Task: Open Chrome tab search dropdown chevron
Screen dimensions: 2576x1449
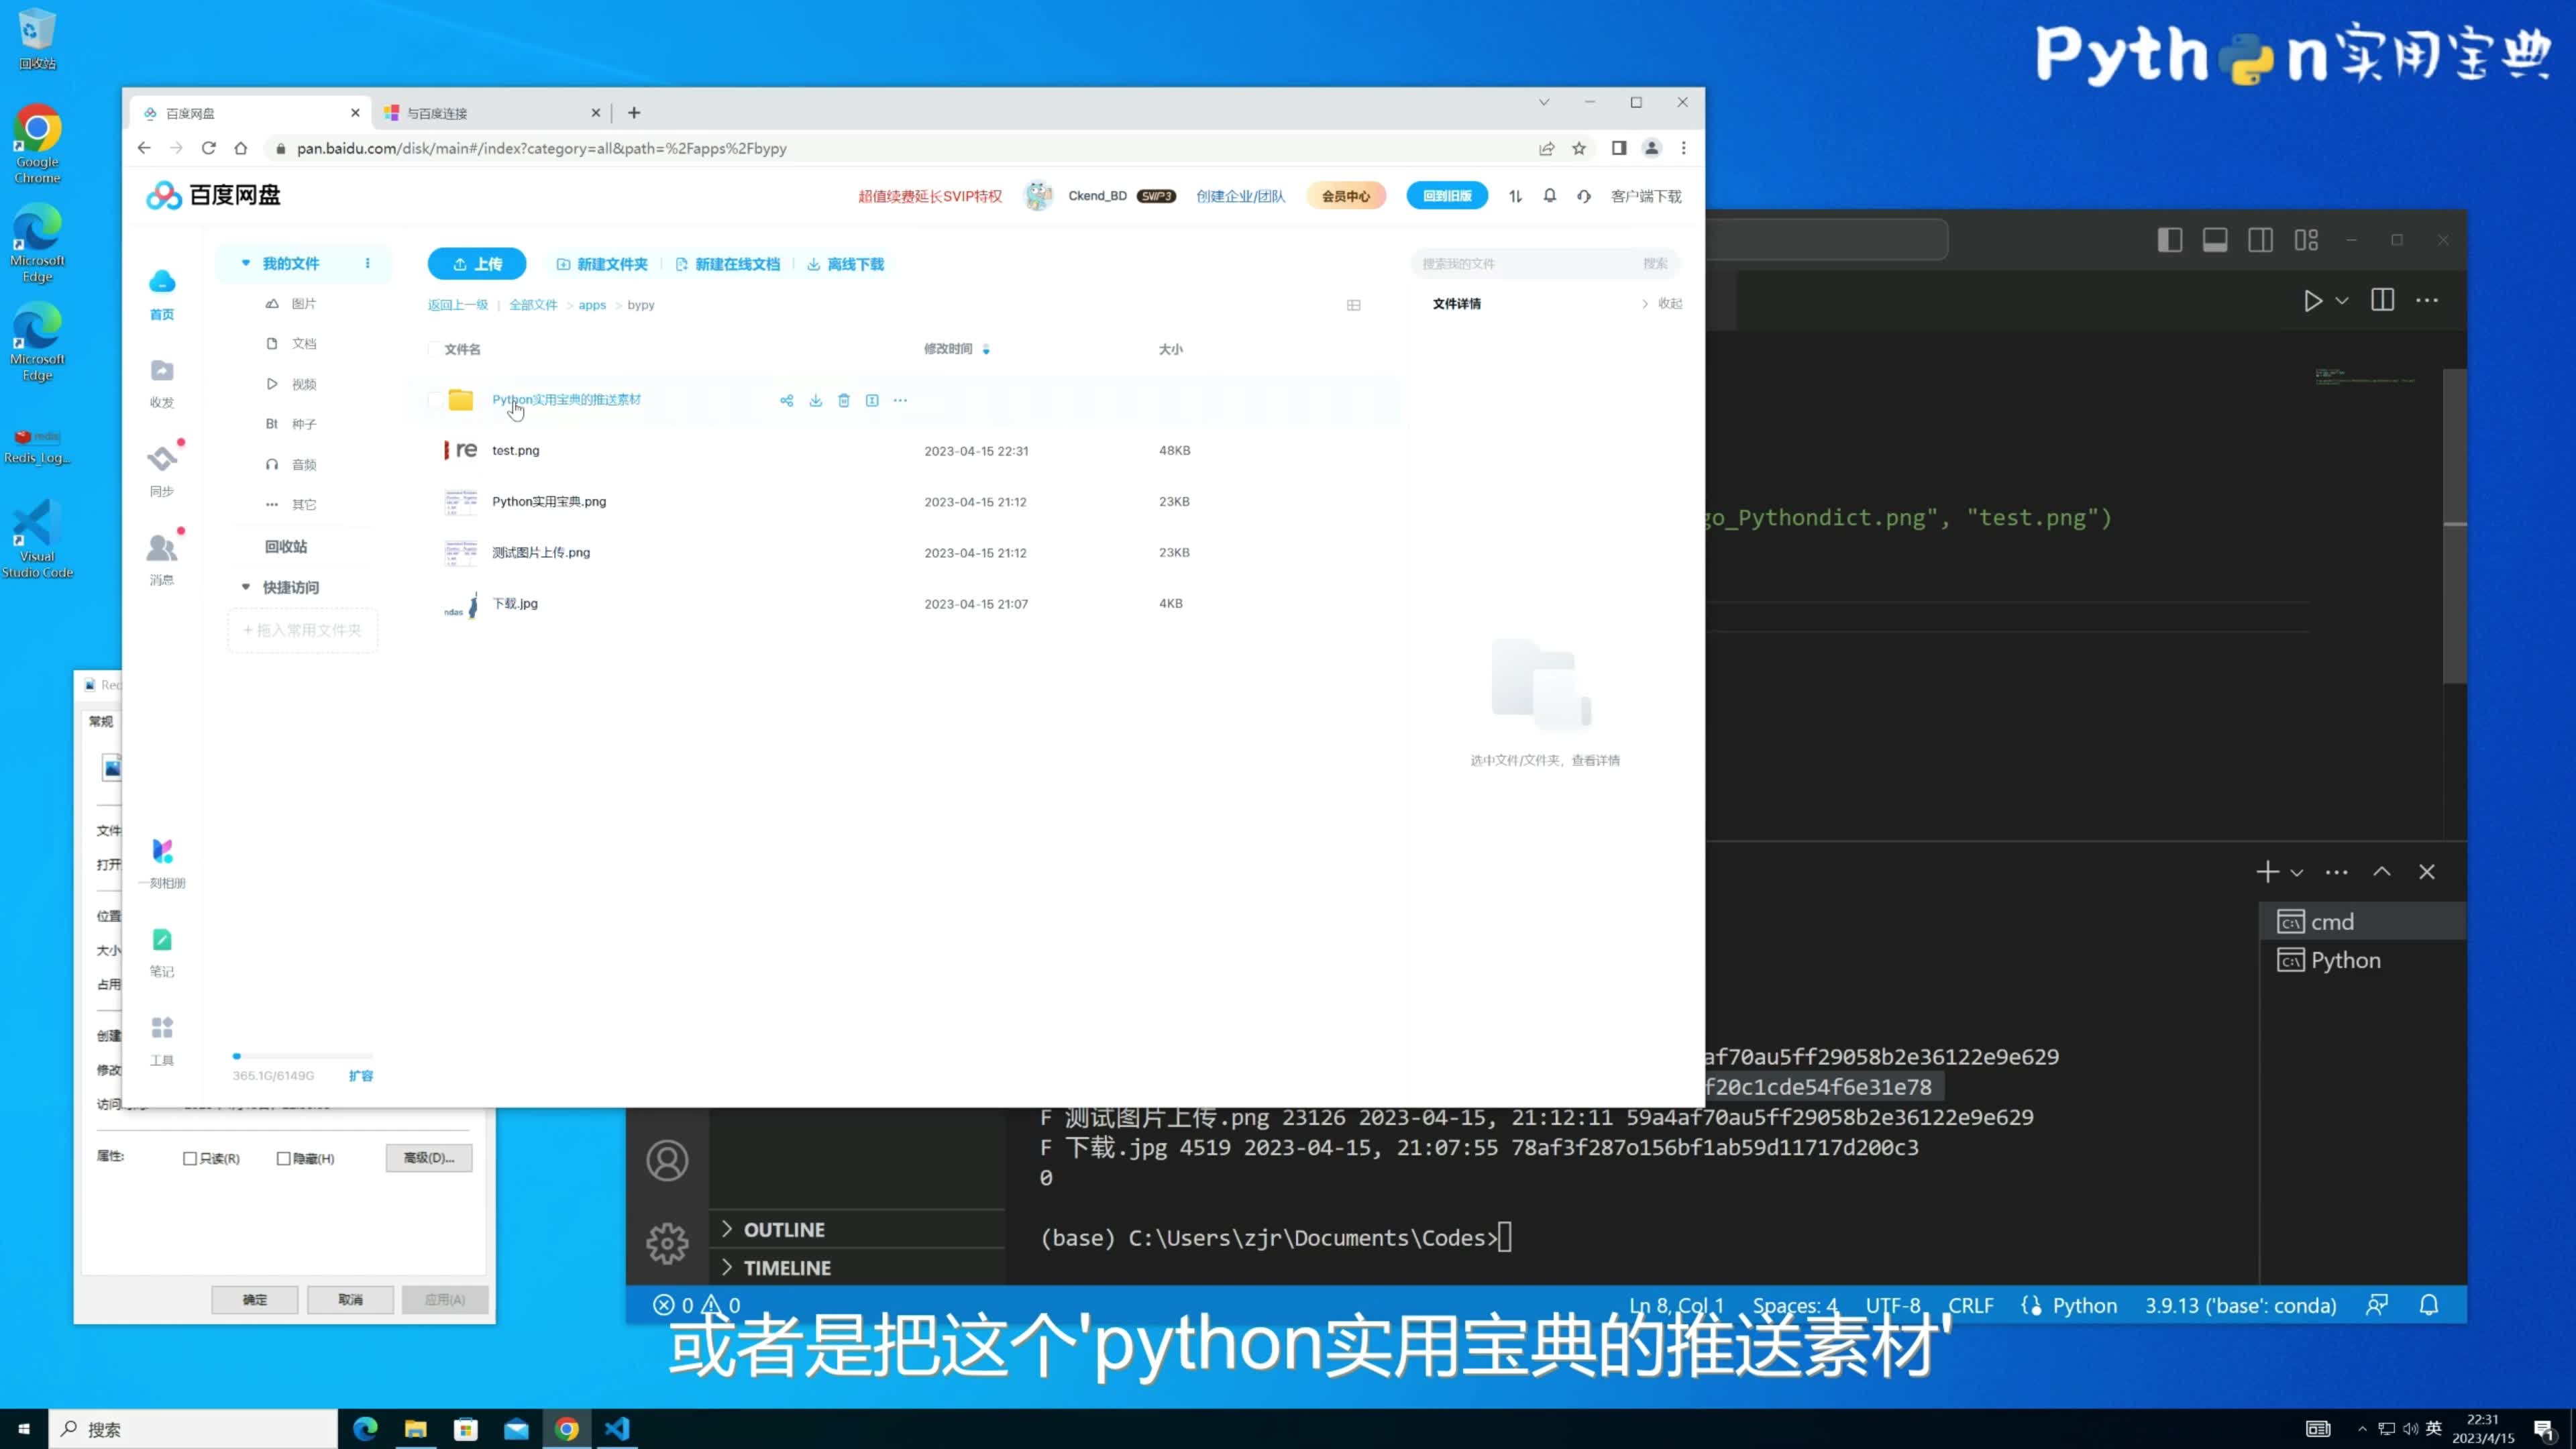Action: tap(1544, 102)
